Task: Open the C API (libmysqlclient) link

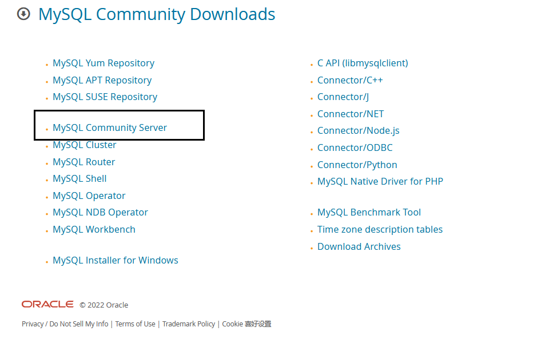Action: [x=363, y=63]
